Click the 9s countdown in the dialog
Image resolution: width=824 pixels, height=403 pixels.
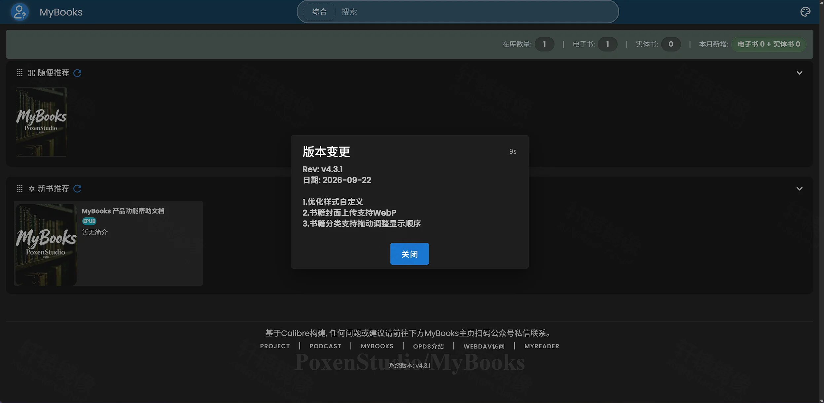513,151
